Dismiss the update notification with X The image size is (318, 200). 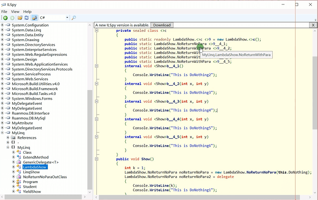click(x=313, y=25)
